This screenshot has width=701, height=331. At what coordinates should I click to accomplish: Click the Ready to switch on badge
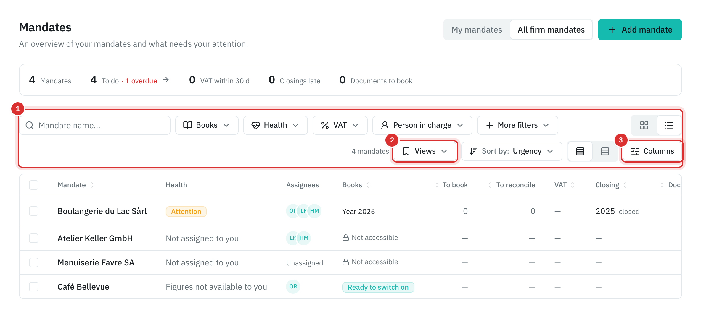click(378, 287)
